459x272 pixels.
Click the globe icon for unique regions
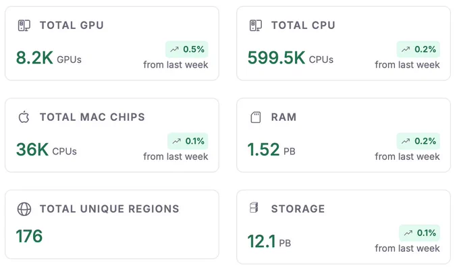pos(24,209)
